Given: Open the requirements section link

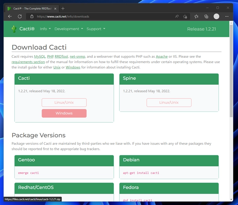Looking at the screenshot, I should (28, 62).
